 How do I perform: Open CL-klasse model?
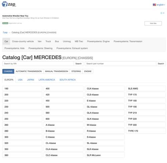(x=63, y=143)
